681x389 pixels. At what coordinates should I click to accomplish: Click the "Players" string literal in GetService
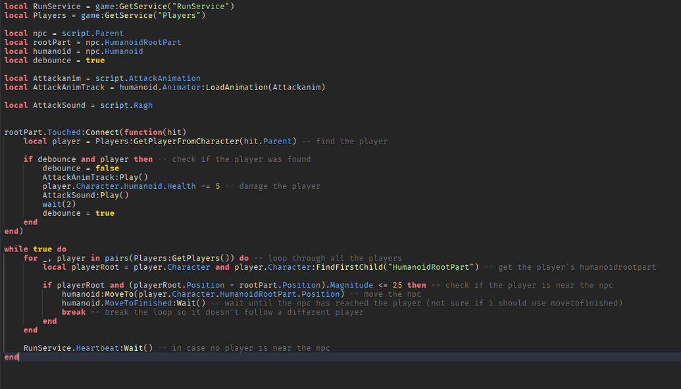180,15
